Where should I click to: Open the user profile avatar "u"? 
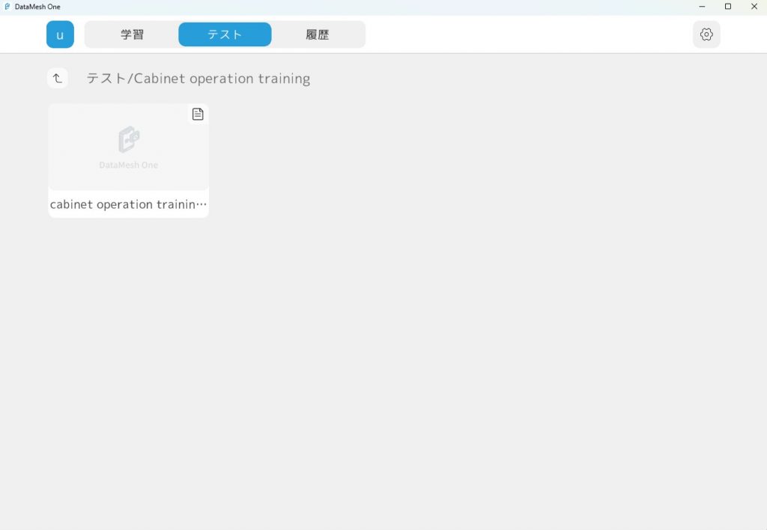point(60,34)
